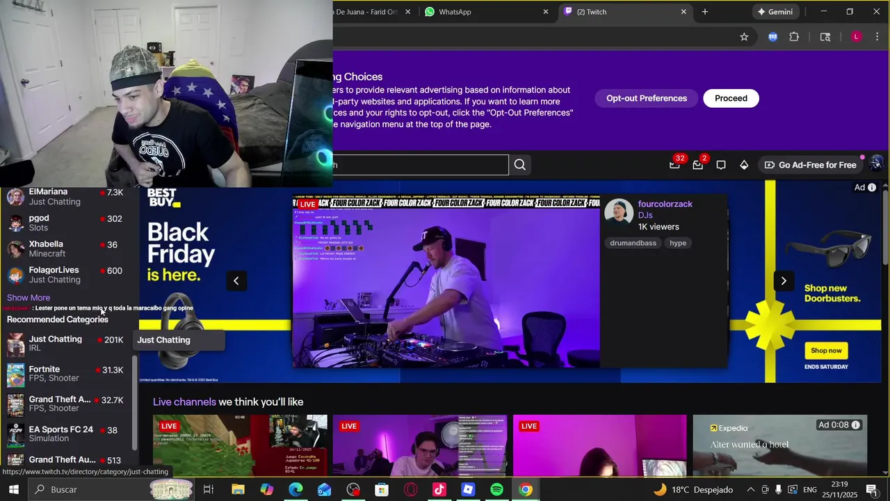Click the Proceed button
Viewport: 890px width, 501px height.
tap(731, 98)
